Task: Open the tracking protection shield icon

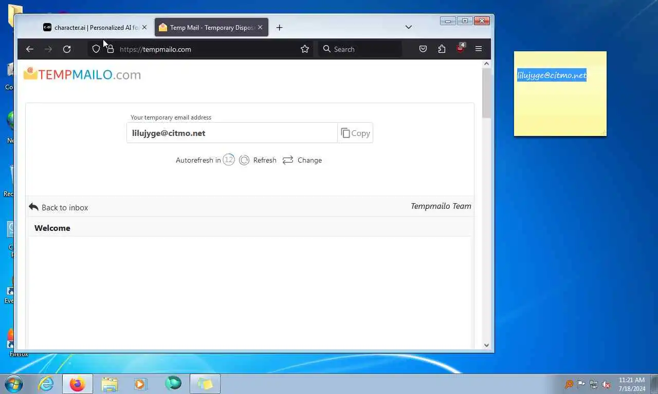Action: [x=96, y=49]
